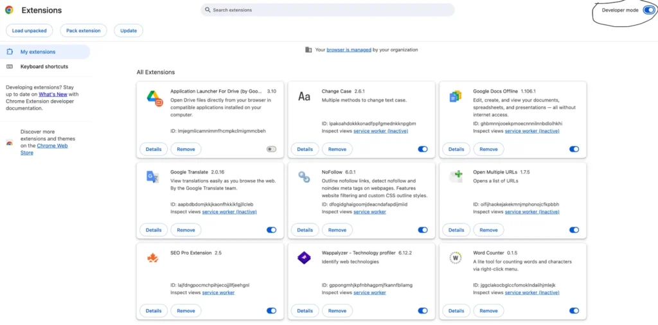Viewport: 658px width, 325px height.
Task: Remove Open Multiple URLs extension
Action: coord(488,230)
